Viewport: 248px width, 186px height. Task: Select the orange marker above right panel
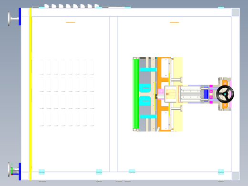tap(175, 22)
